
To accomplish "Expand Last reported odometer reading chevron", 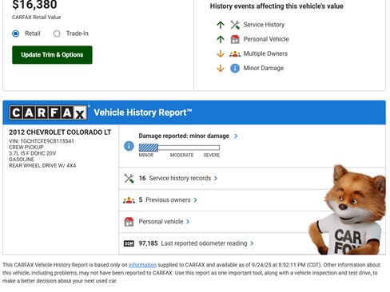I will pos(252,243).
